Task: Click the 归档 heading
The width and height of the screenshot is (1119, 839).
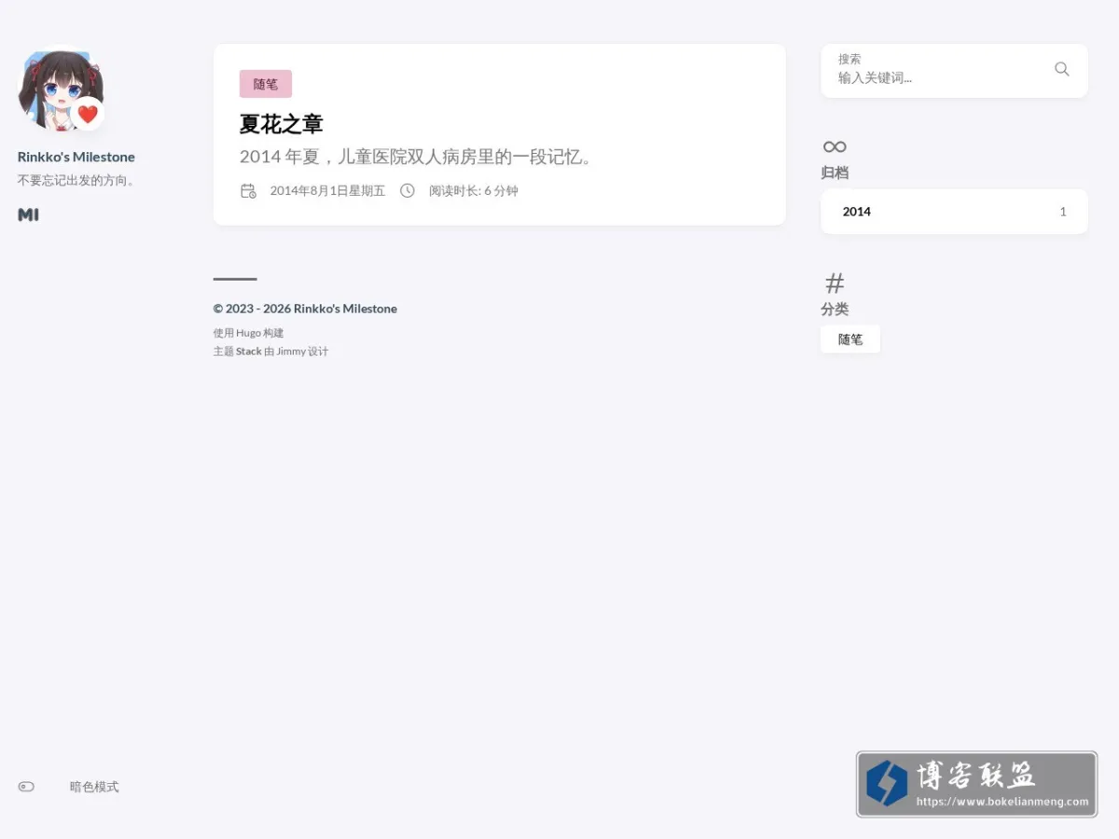Action: [835, 172]
